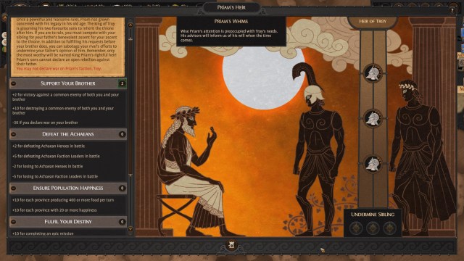The image size is (464, 261).
Task: Click the middle helmet medallion on Heir of Troy pillar
Action: coord(373,118)
